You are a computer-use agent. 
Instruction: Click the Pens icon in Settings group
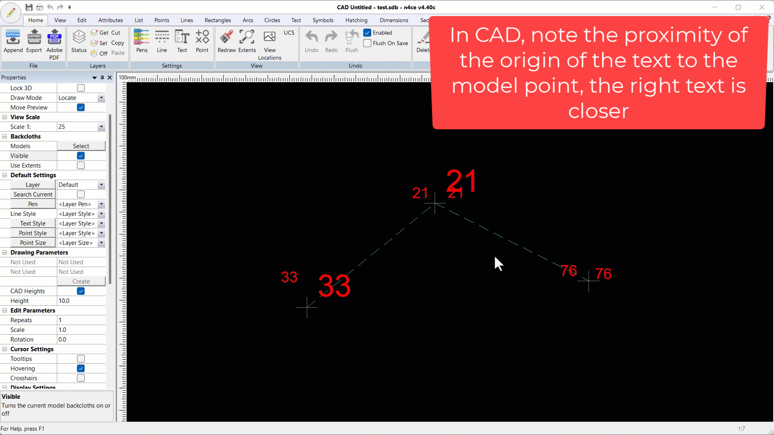tap(141, 40)
